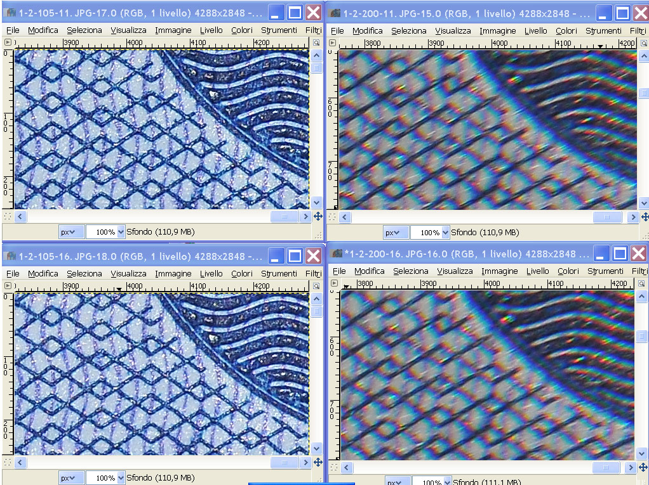Click scroll-right arrow in 1-2-200-11.JPG window
The height and width of the screenshot is (485, 649).
tap(632, 217)
